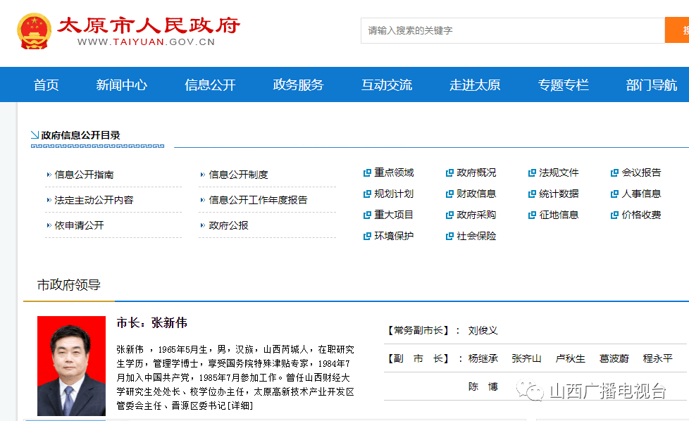Click the icon beside 统计数据
Viewport: 689px width, 421px height.
pyautogui.click(x=532, y=194)
